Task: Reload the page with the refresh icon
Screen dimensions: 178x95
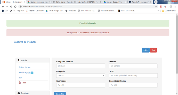Action: 11,7
